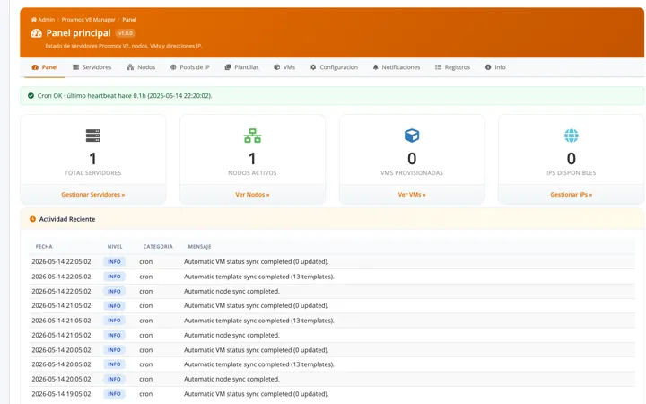Click the IPs Disponibles label

point(571,173)
